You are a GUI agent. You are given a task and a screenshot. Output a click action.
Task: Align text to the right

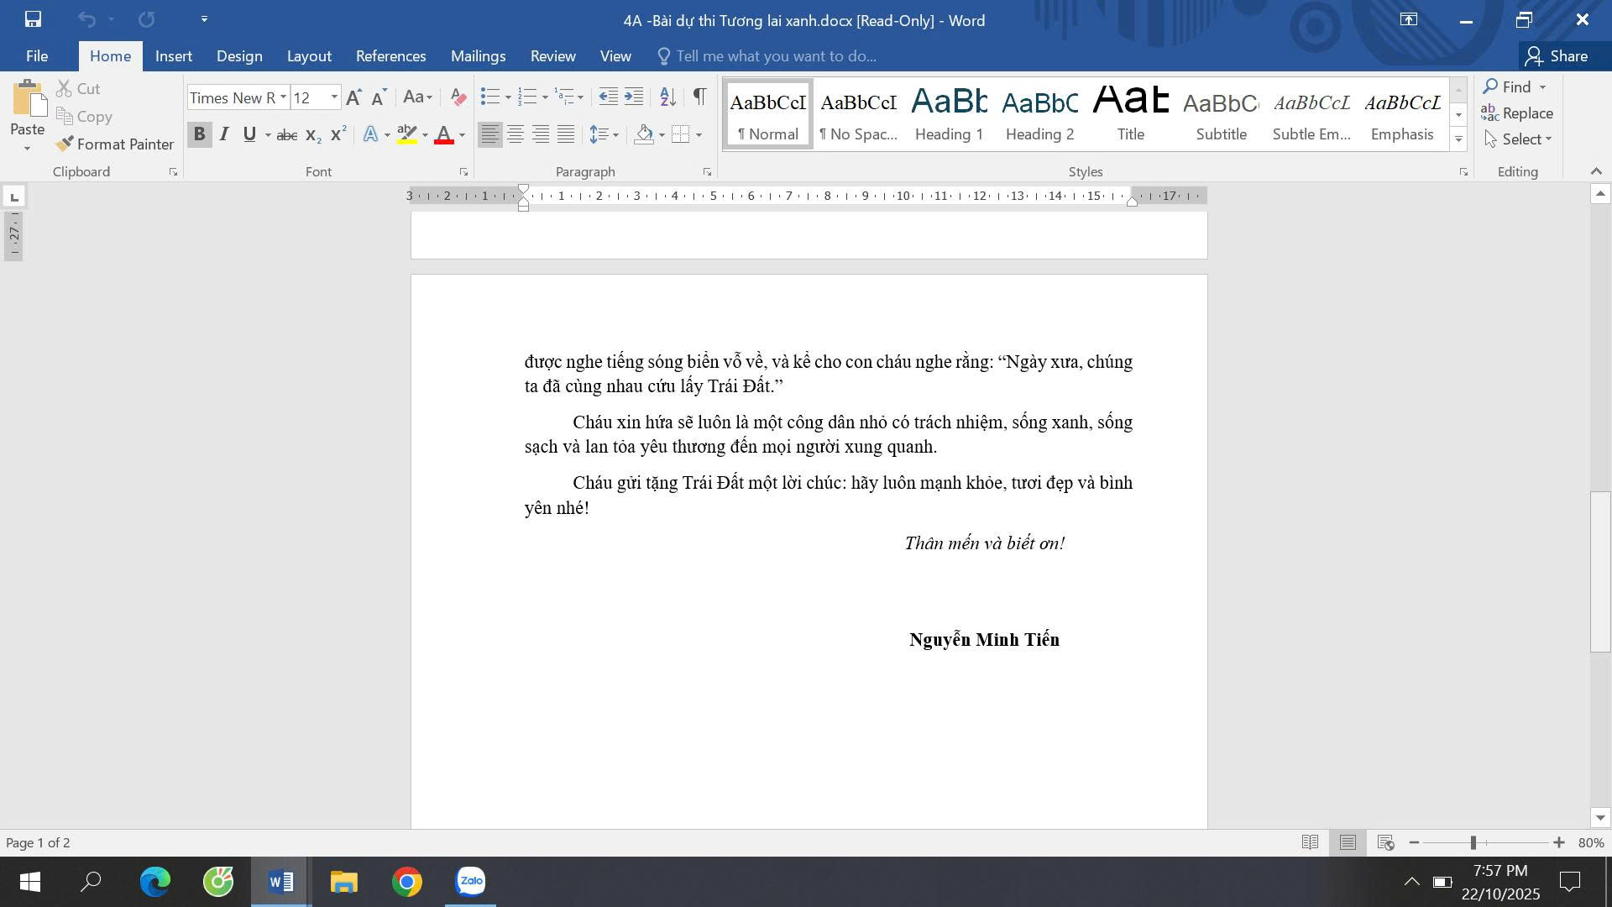[x=541, y=134]
